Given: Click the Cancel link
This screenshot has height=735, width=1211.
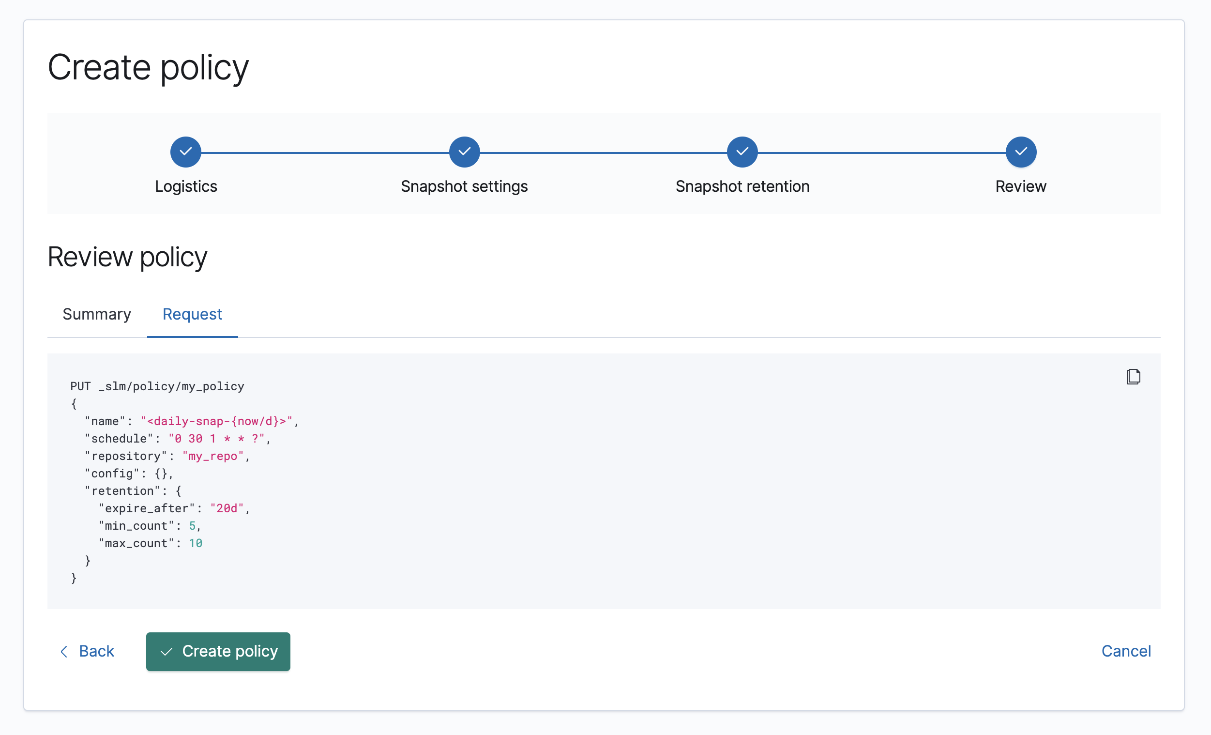Looking at the screenshot, I should click(x=1126, y=651).
